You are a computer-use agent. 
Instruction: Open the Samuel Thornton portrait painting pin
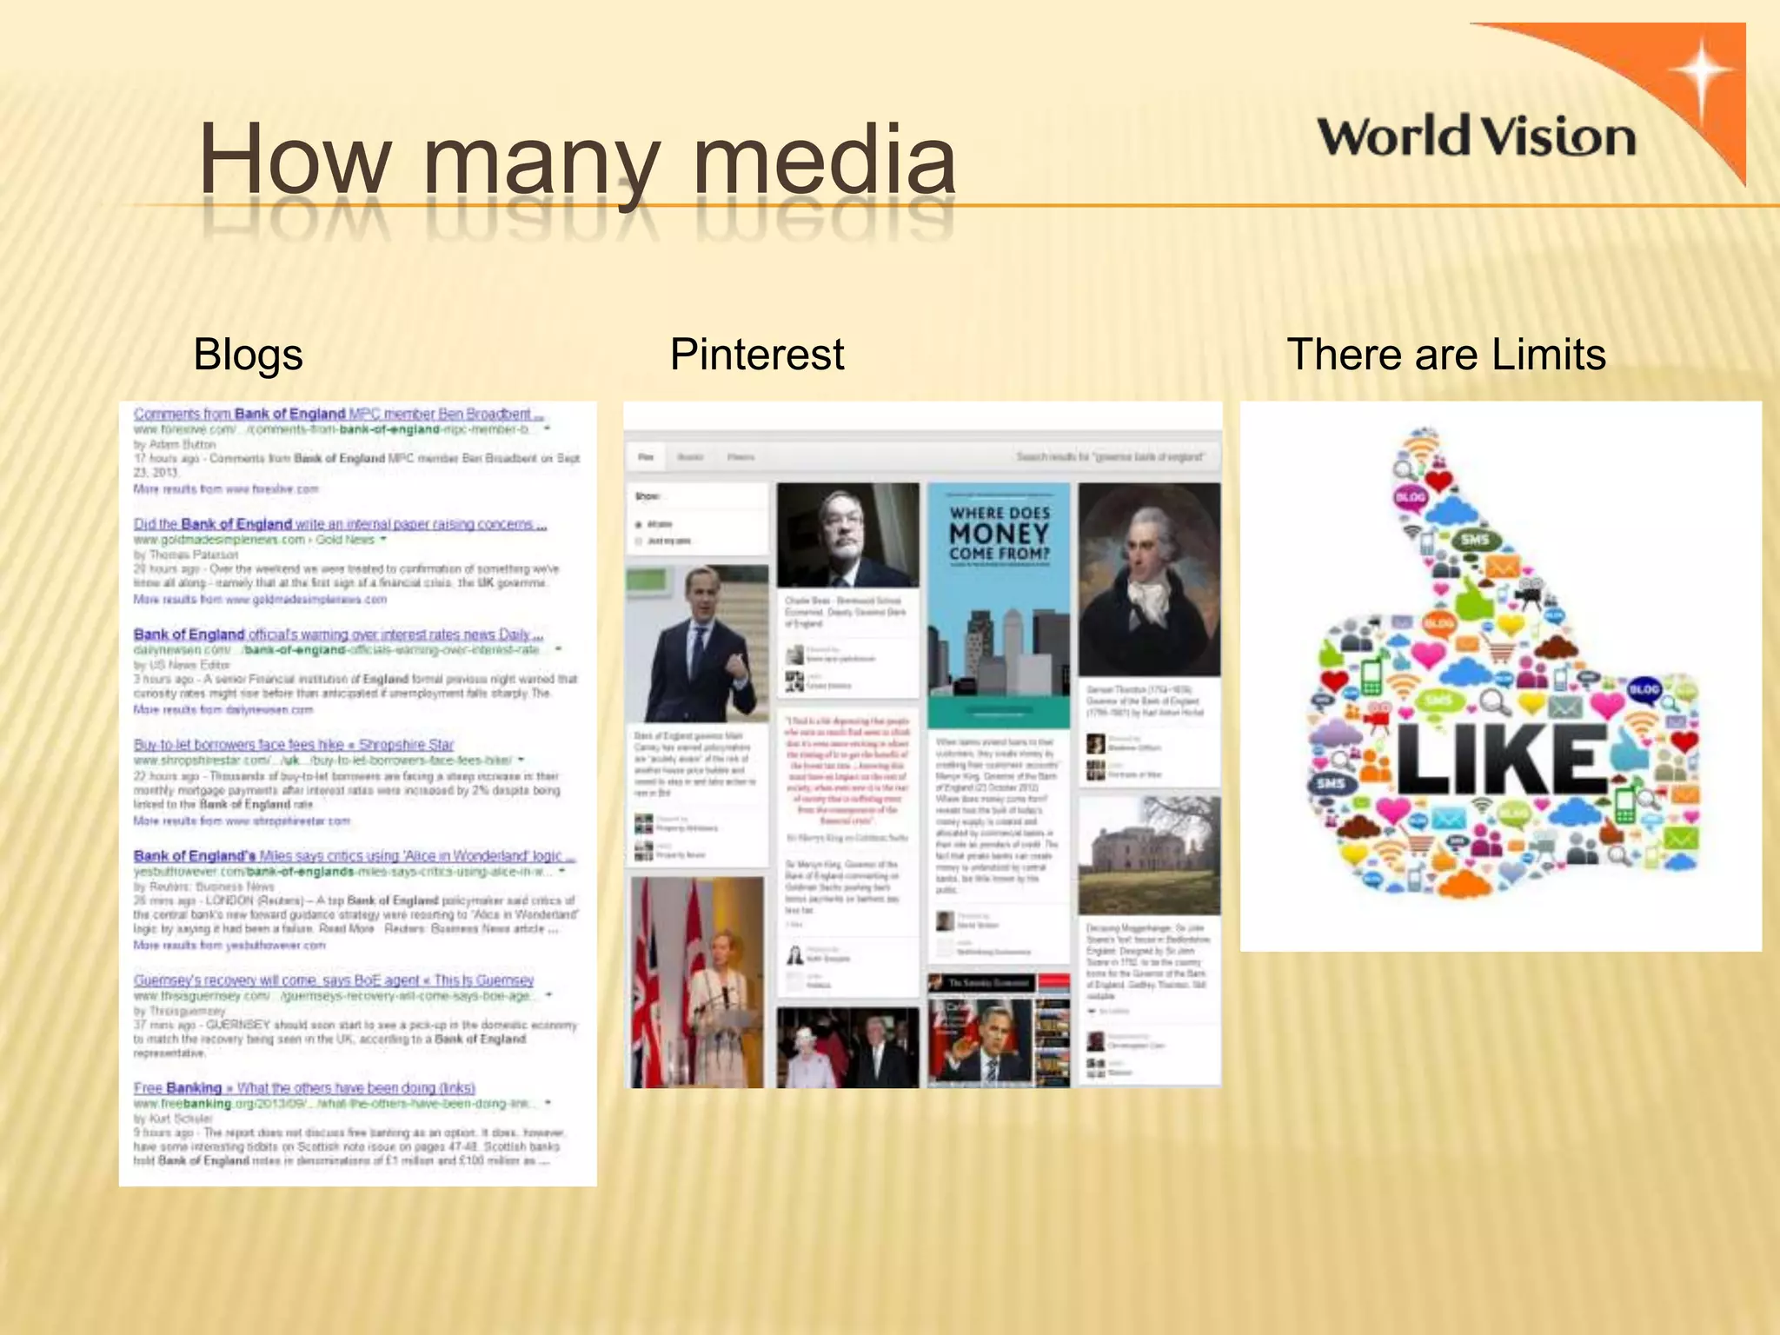point(1149,580)
